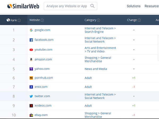Click the Rank column header
Screen dimensions: 159x119
tap(14, 20)
